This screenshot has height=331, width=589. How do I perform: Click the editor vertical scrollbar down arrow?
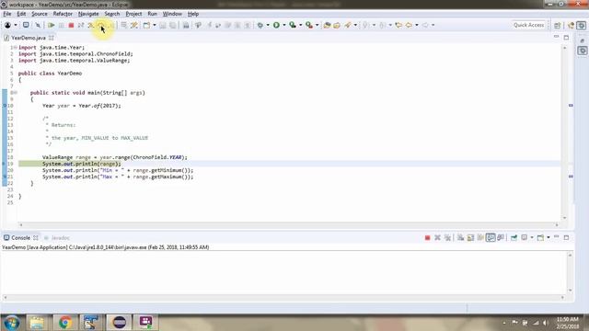[564, 218]
